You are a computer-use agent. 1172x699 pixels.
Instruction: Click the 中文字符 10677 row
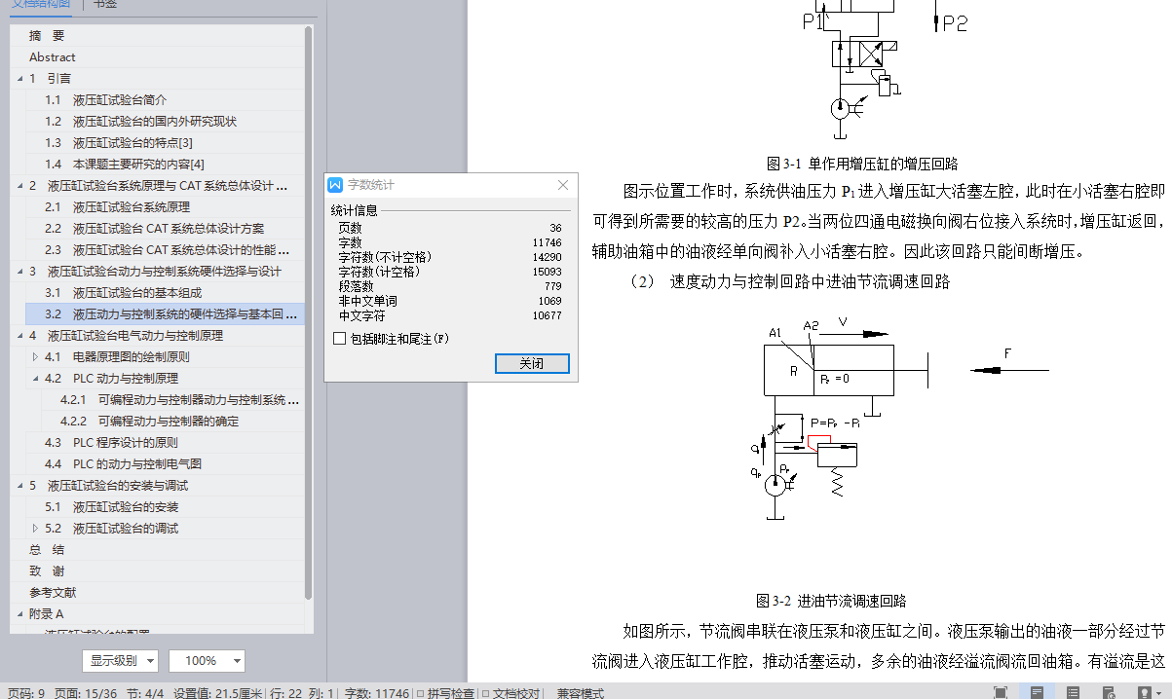(449, 315)
